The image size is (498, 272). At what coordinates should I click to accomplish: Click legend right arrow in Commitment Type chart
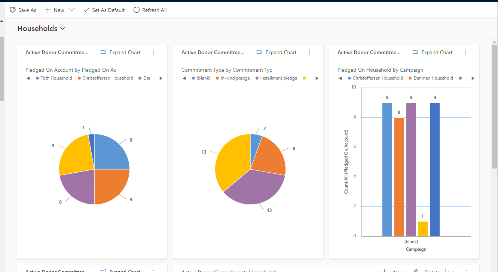pyautogui.click(x=317, y=78)
